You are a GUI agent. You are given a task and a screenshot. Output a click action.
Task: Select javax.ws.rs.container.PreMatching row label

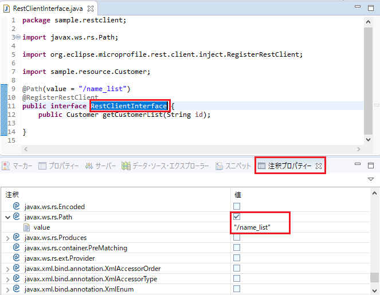76,248
